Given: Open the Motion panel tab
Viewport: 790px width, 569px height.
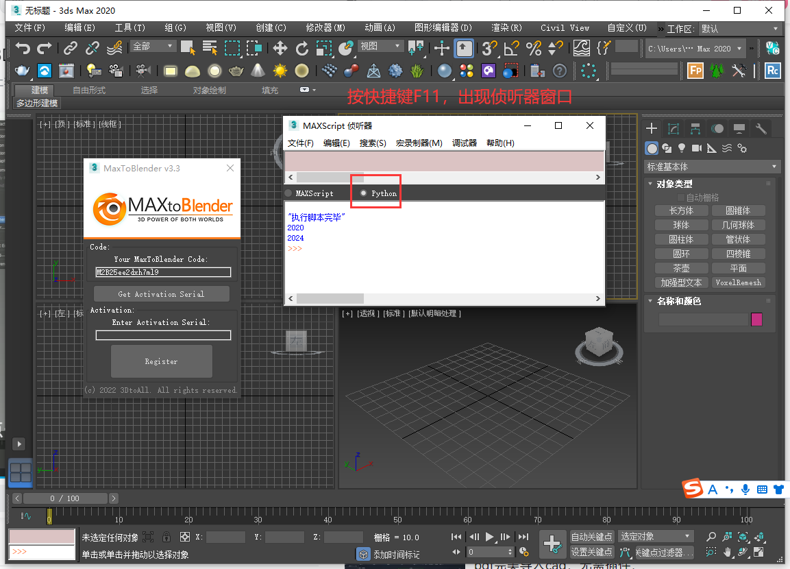Looking at the screenshot, I should pos(717,128).
